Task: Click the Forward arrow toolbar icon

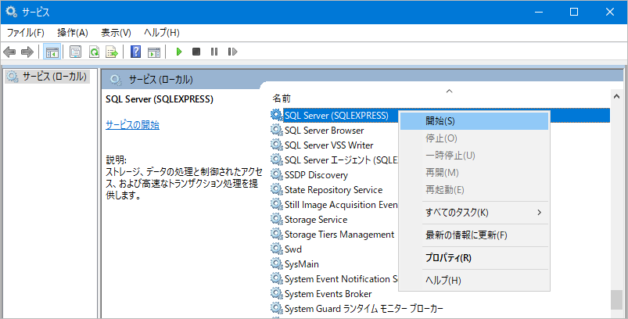Action: click(27, 52)
